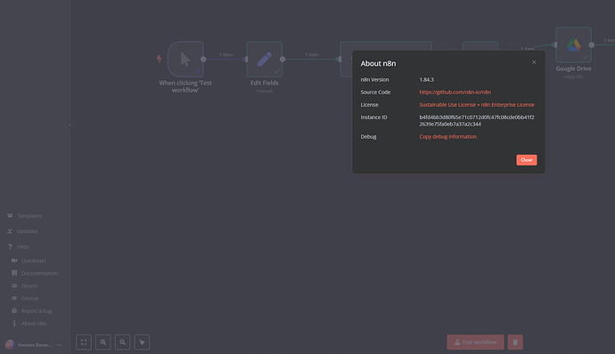Zoom in on the workflow canvas
The width and height of the screenshot is (615, 354).
pos(103,342)
